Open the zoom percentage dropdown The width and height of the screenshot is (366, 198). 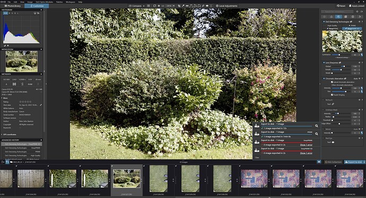tap(173, 6)
